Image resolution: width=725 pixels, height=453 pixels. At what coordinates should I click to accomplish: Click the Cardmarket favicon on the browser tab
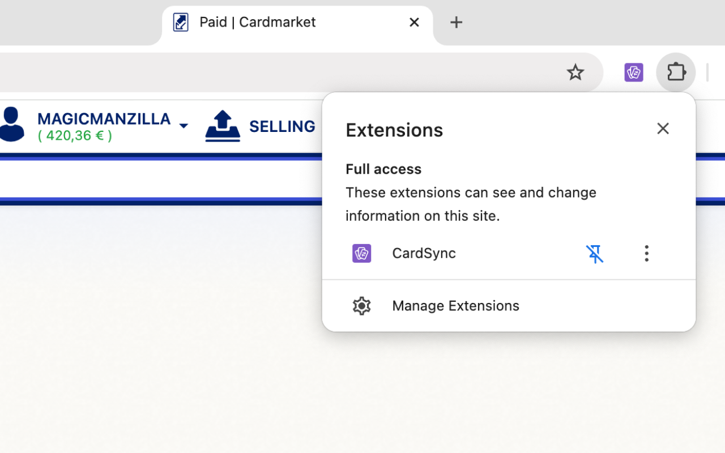click(180, 22)
